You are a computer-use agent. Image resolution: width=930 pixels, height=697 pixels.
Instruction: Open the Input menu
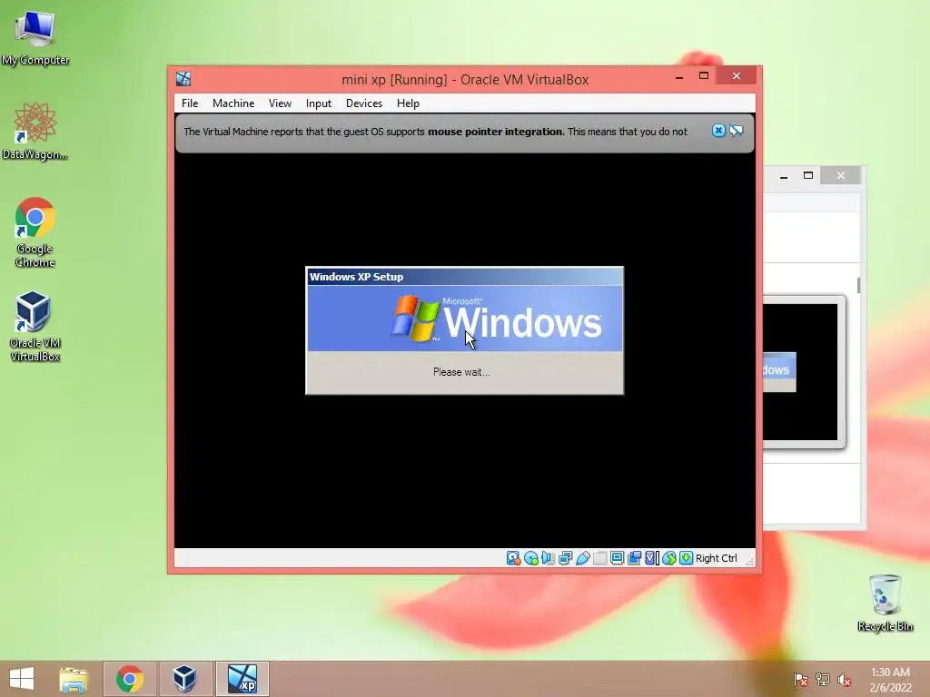point(319,103)
